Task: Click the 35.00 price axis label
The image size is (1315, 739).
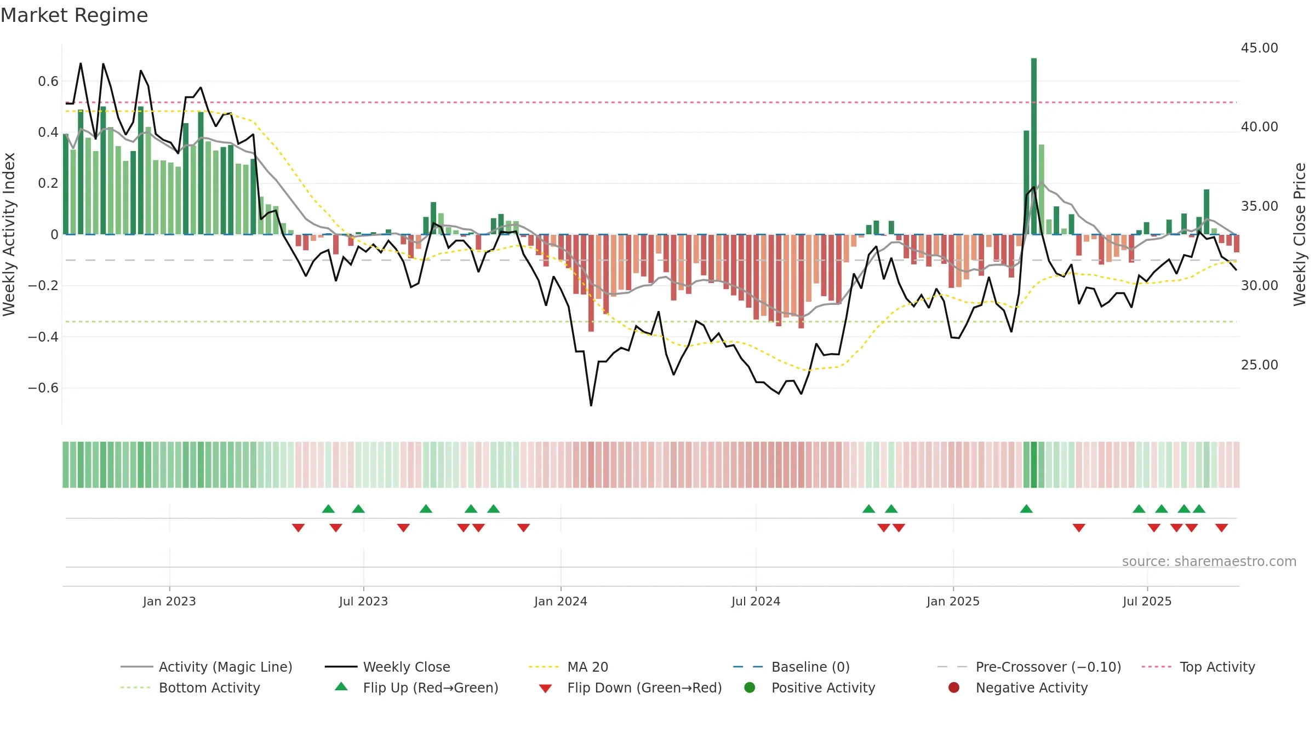Action: (x=1259, y=206)
